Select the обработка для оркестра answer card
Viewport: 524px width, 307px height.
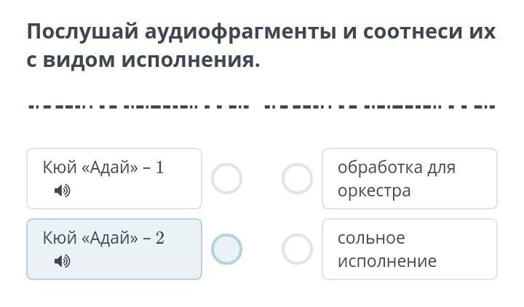[x=410, y=179]
